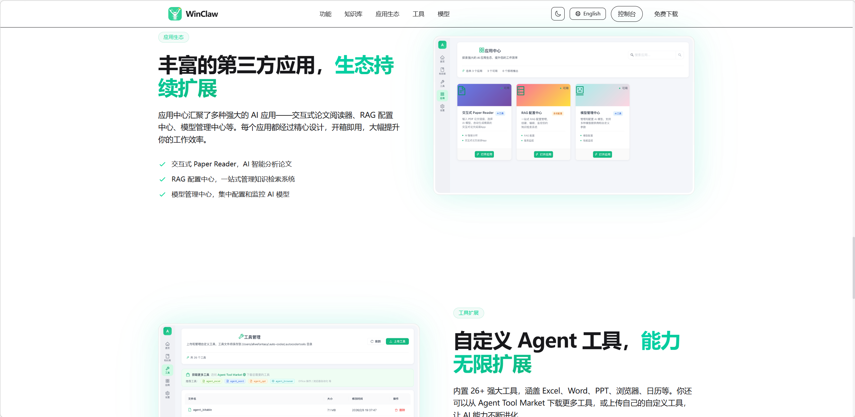Click wrench tool icon in app center sidebar
The height and width of the screenshot is (417, 855).
(442, 83)
